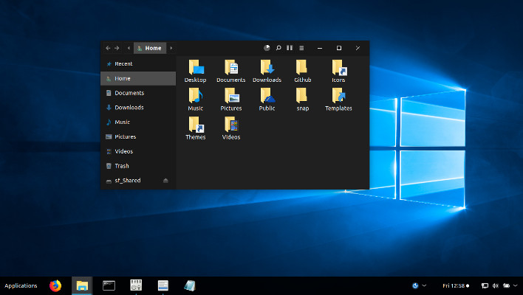The width and height of the screenshot is (523, 295).
Task: Select Music in the sidebar
Action: [x=138, y=122]
